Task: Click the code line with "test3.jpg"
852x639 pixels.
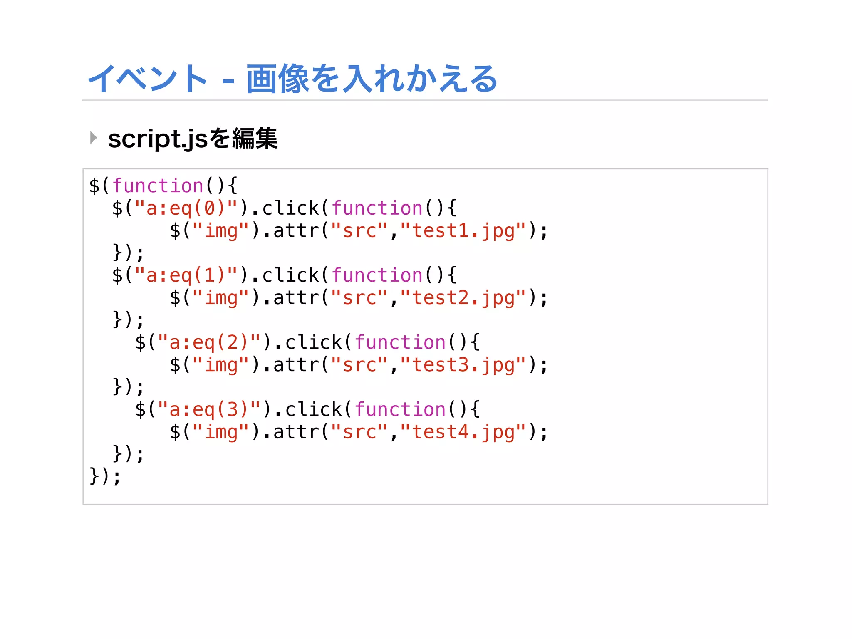Action: [359, 365]
